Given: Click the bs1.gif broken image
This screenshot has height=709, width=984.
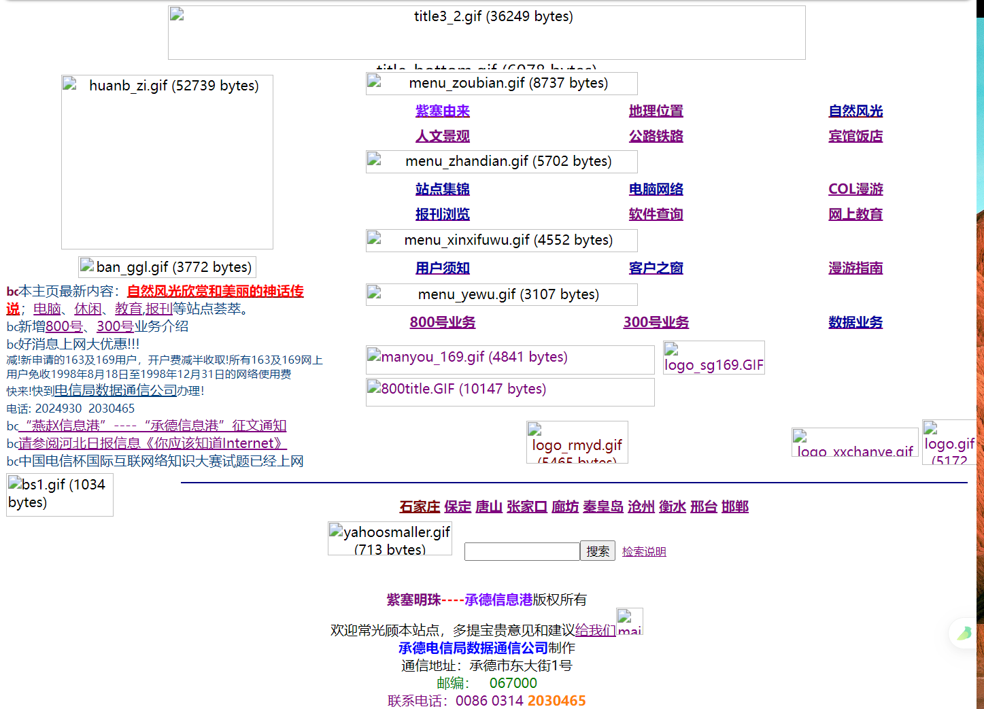Looking at the screenshot, I should (x=60, y=495).
